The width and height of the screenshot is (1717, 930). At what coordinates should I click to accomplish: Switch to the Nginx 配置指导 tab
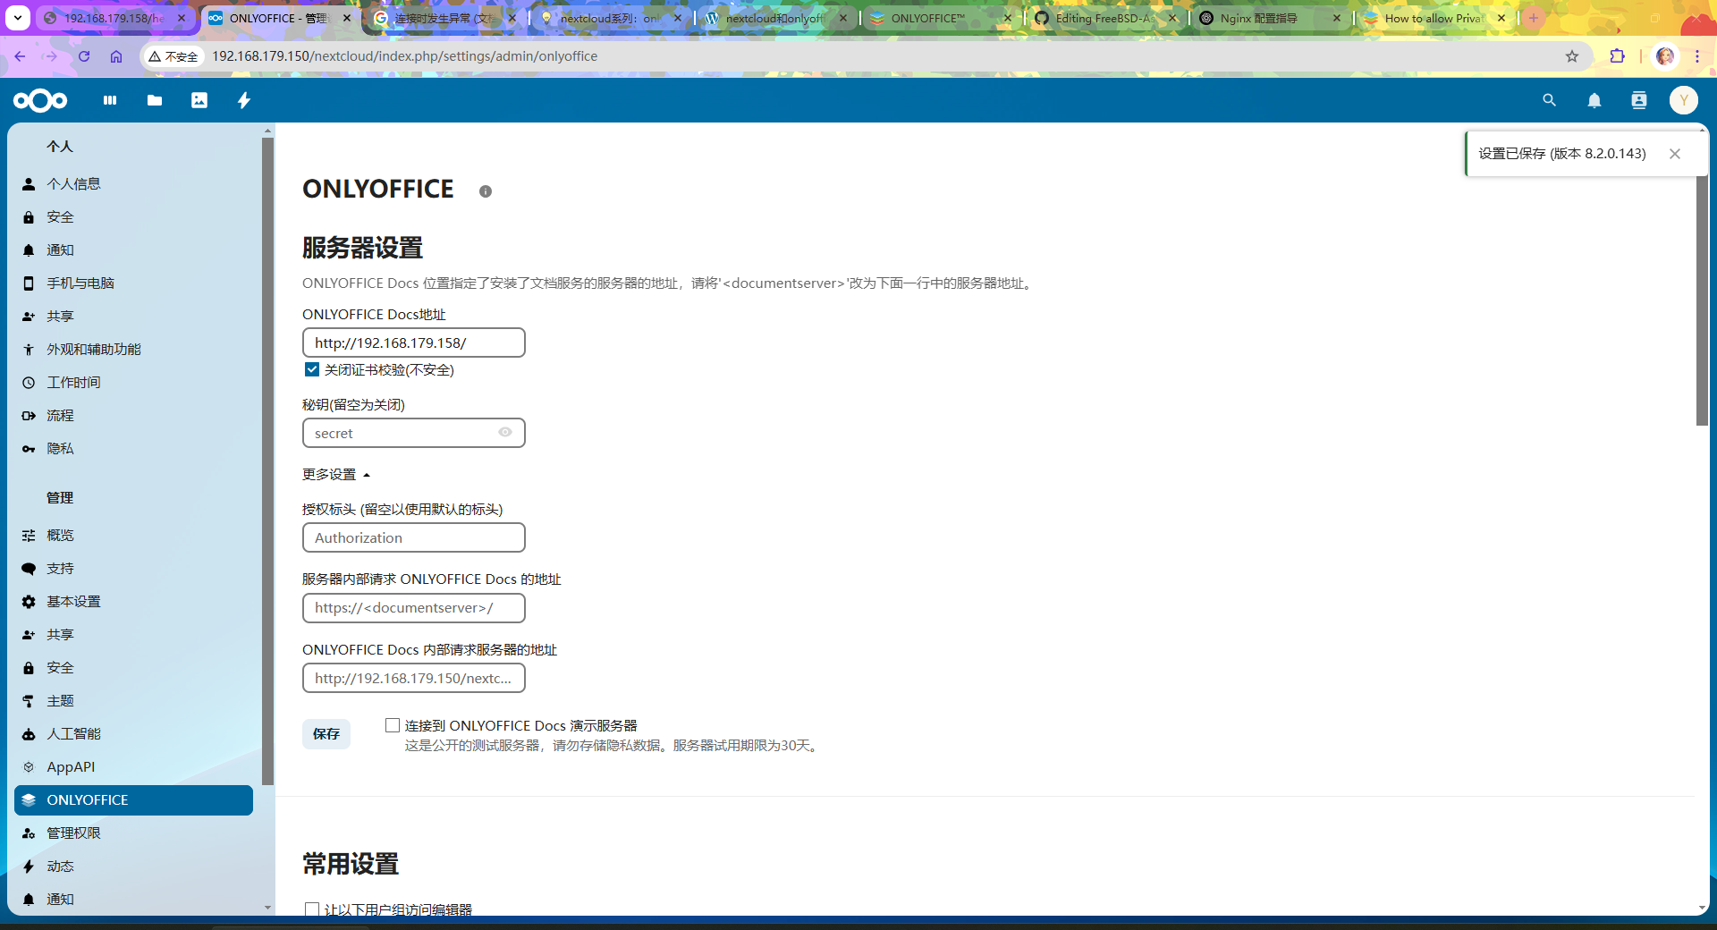tap(1270, 18)
